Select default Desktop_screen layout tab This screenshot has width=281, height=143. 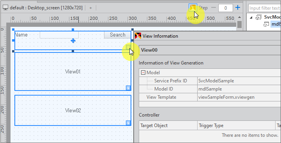pyautogui.click(x=46, y=8)
